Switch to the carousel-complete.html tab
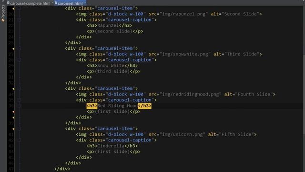This screenshot has height=172, width=305. (30, 3)
